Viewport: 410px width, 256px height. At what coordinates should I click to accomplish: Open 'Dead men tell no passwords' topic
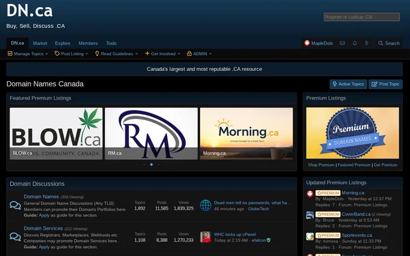(x=252, y=203)
